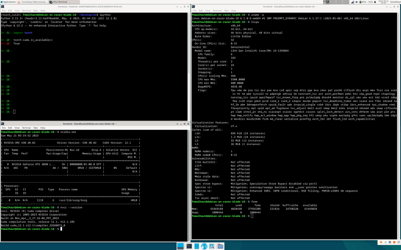Open View menu in the lscpu terminal
The width and height of the screenshot is (401, 250).
click(x=208, y=11)
